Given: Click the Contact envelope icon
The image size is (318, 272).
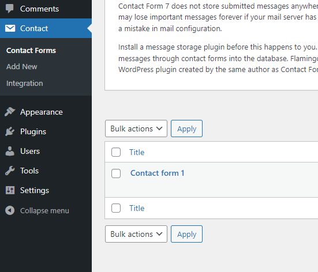Looking at the screenshot, I should click(x=10, y=28).
